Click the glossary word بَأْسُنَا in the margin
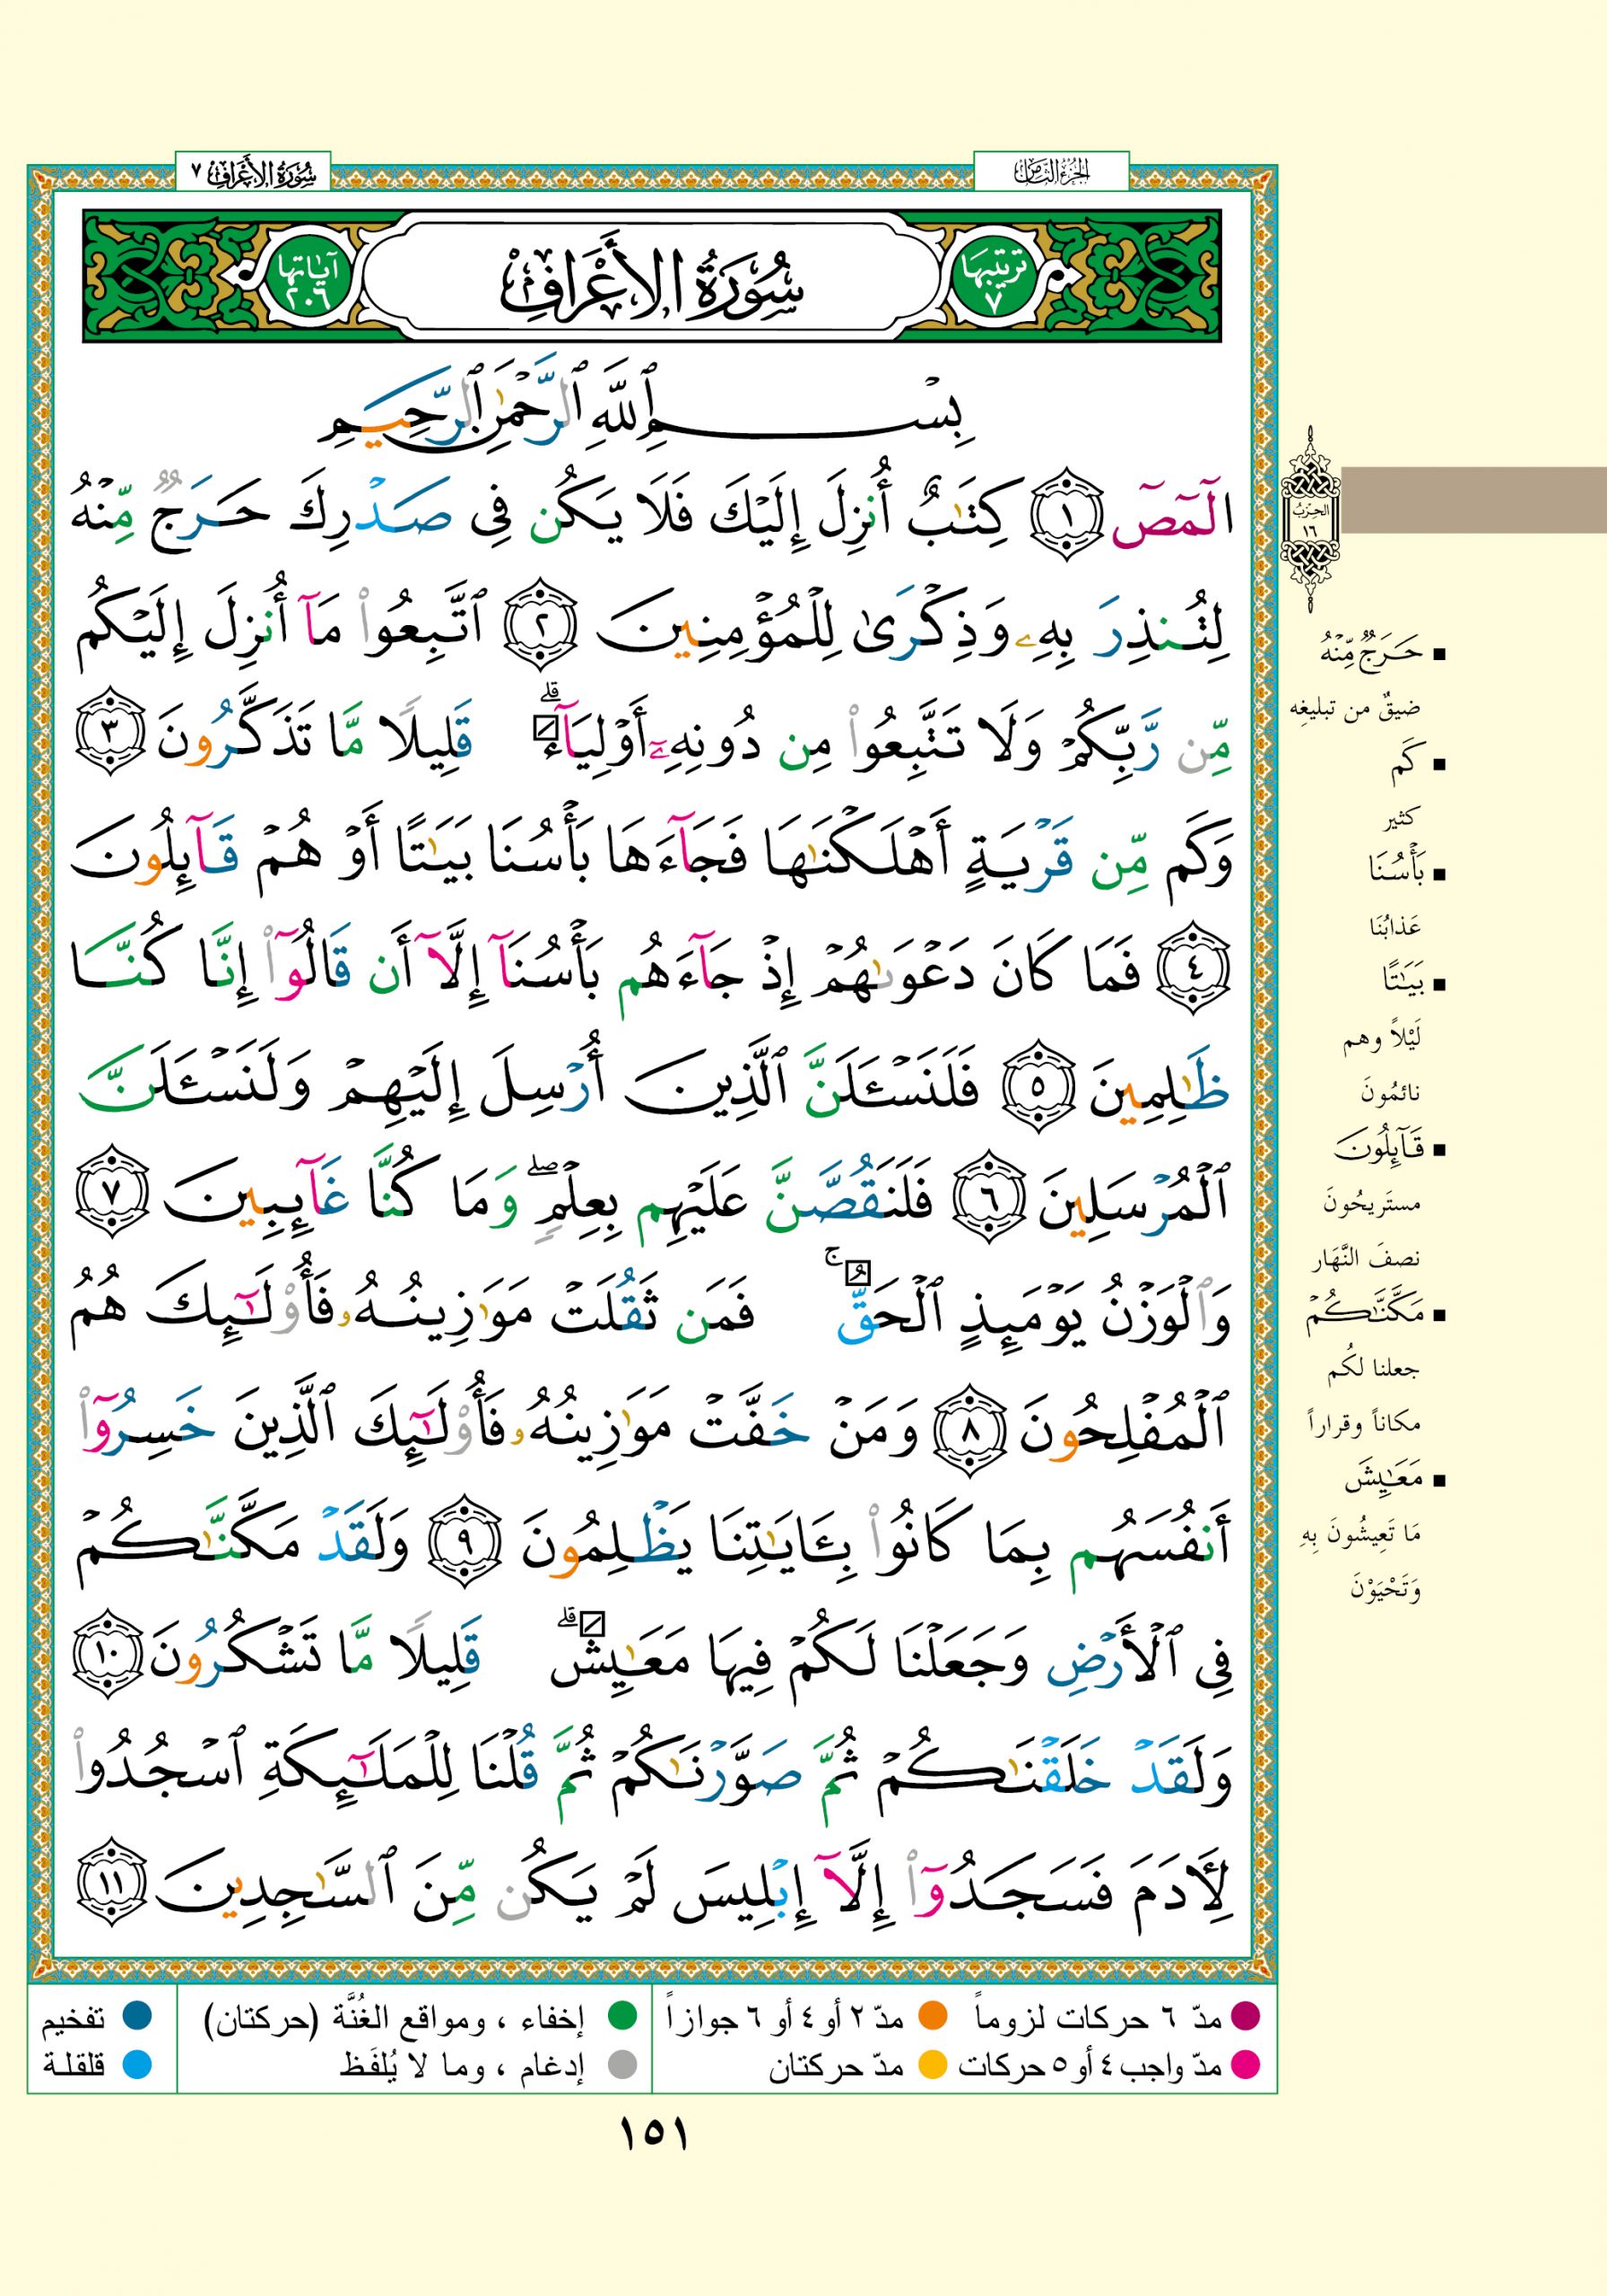1607x2296 pixels. (1395, 871)
